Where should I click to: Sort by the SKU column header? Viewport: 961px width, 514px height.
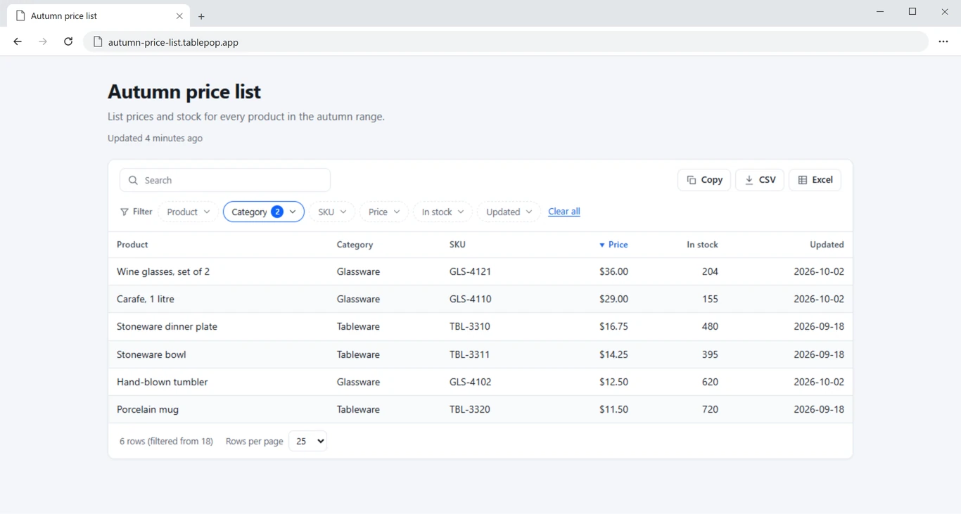457,245
